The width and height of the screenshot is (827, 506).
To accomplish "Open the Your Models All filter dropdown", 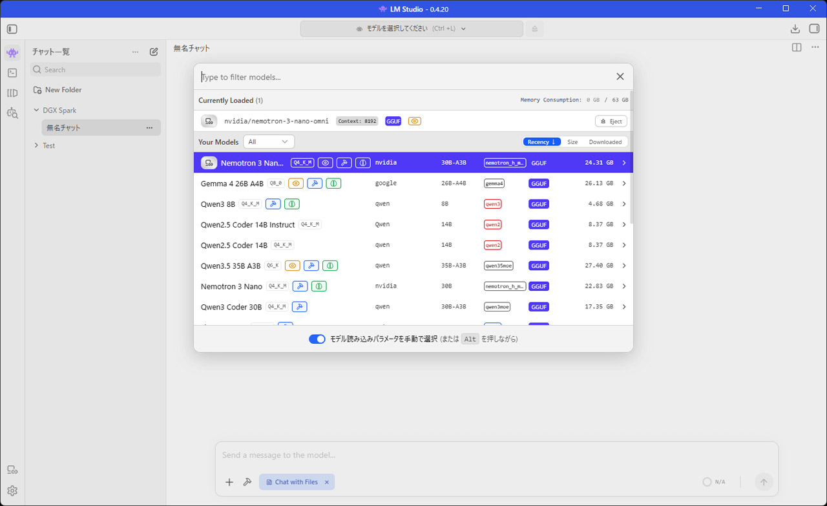I will pos(269,142).
